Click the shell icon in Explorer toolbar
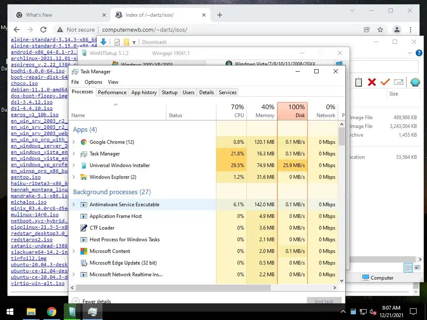Viewport: 427px width, 320px height. 415,82
